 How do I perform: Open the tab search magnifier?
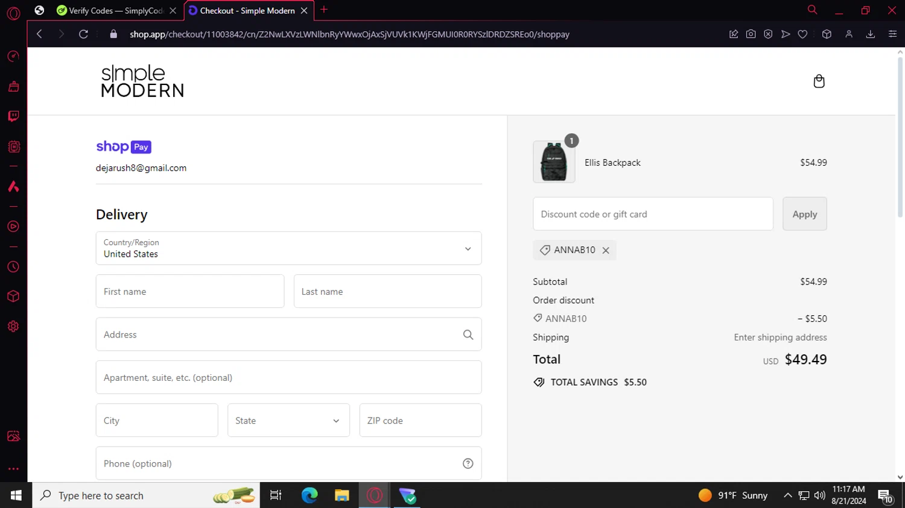click(x=812, y=10)
